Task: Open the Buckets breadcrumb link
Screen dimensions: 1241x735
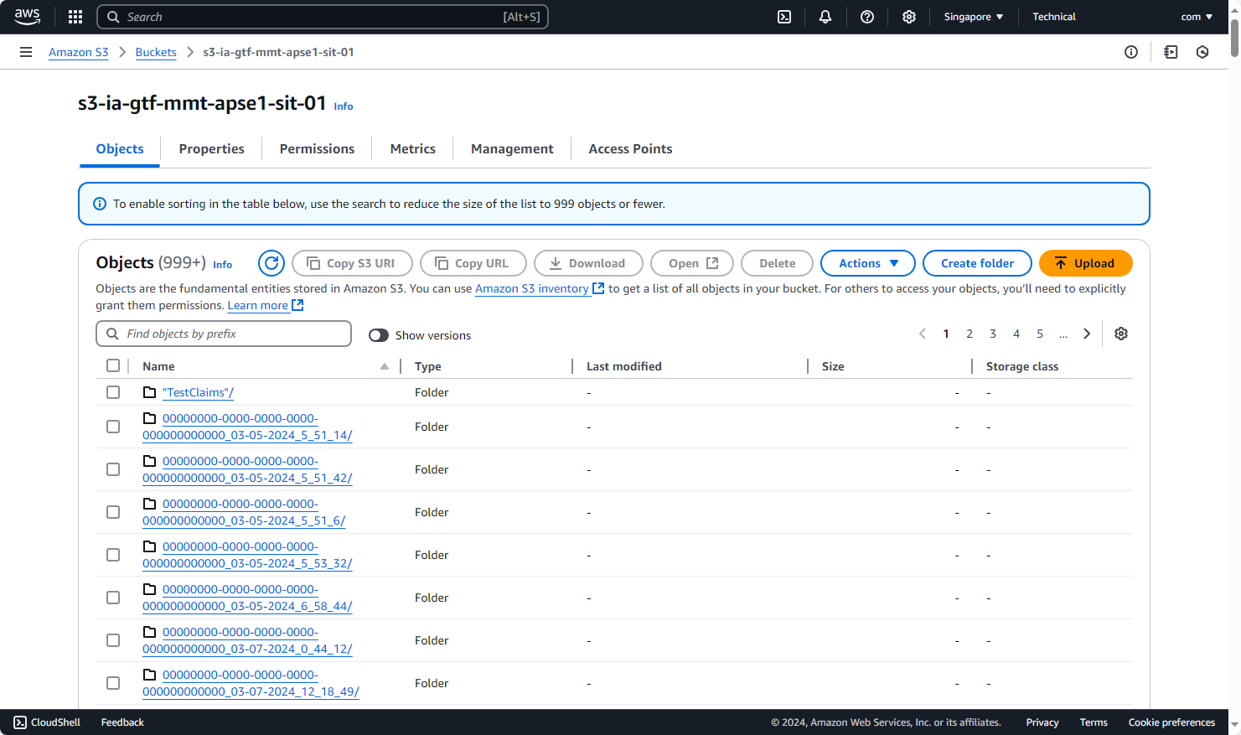Action: [x=156, y=52]
